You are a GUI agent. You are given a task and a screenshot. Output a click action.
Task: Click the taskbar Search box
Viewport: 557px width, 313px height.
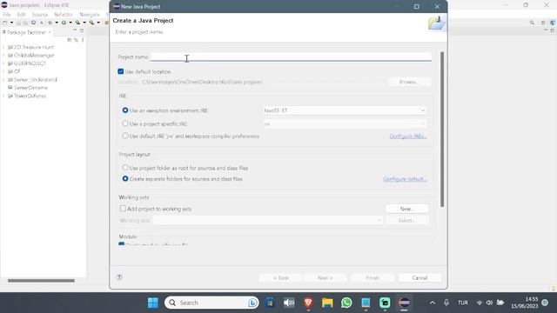pos(211,303)
